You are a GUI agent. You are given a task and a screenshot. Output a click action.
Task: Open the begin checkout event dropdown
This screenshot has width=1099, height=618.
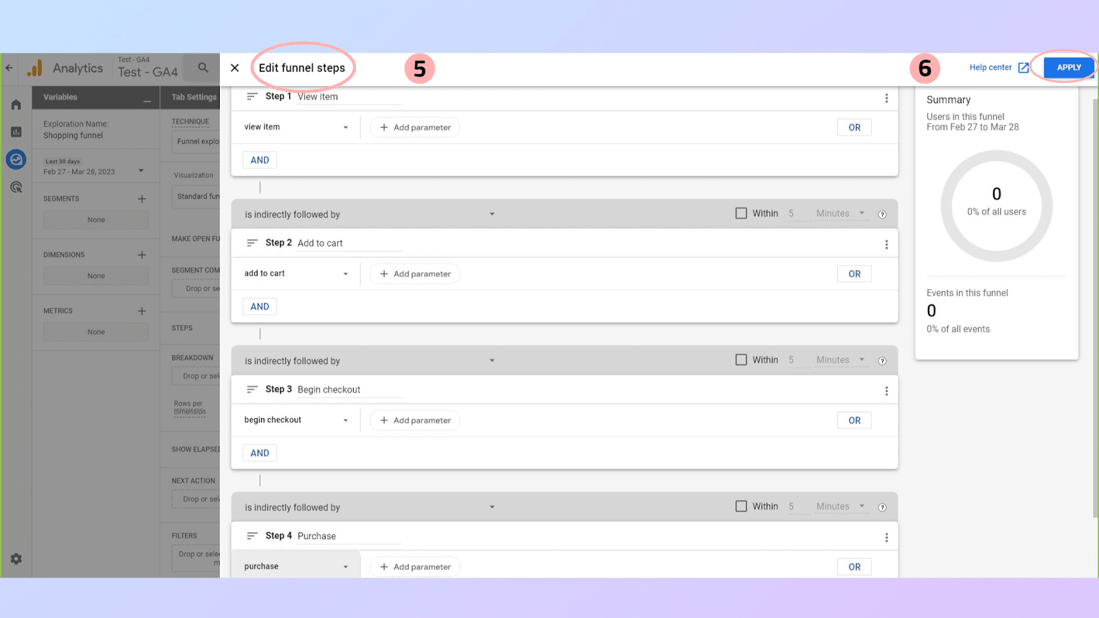click(296, 420)
